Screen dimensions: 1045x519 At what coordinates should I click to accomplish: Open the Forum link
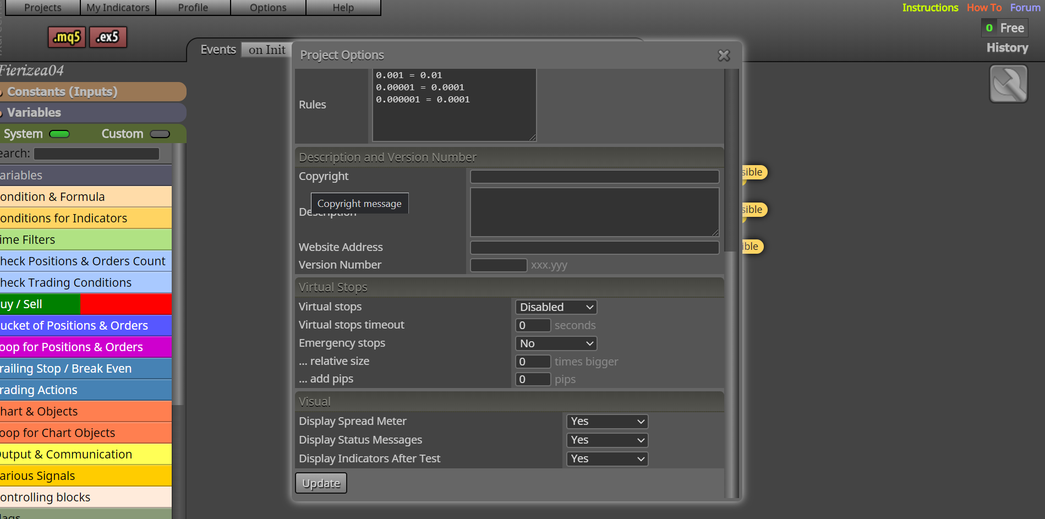pos(1025,8)
